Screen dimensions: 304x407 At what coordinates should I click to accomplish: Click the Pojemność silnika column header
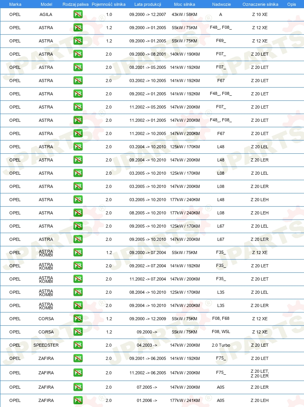109,4
